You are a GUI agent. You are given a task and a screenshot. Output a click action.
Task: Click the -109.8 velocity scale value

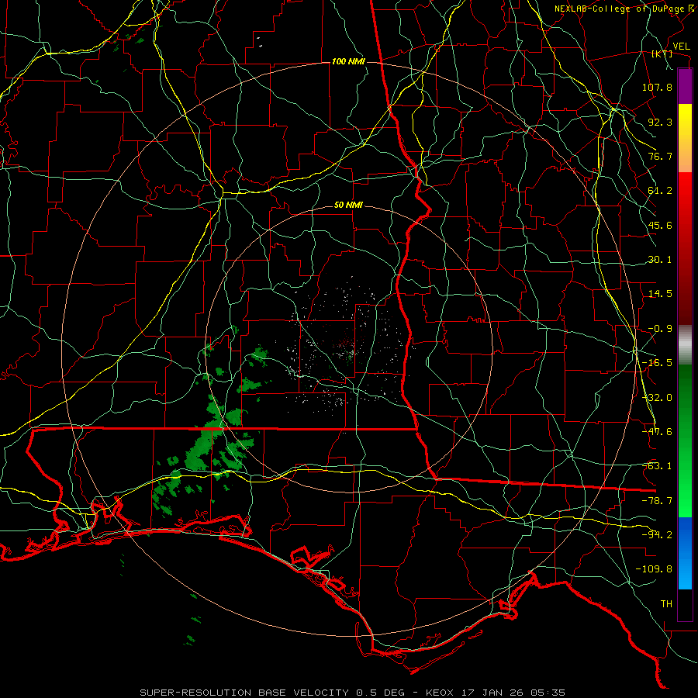655,569
